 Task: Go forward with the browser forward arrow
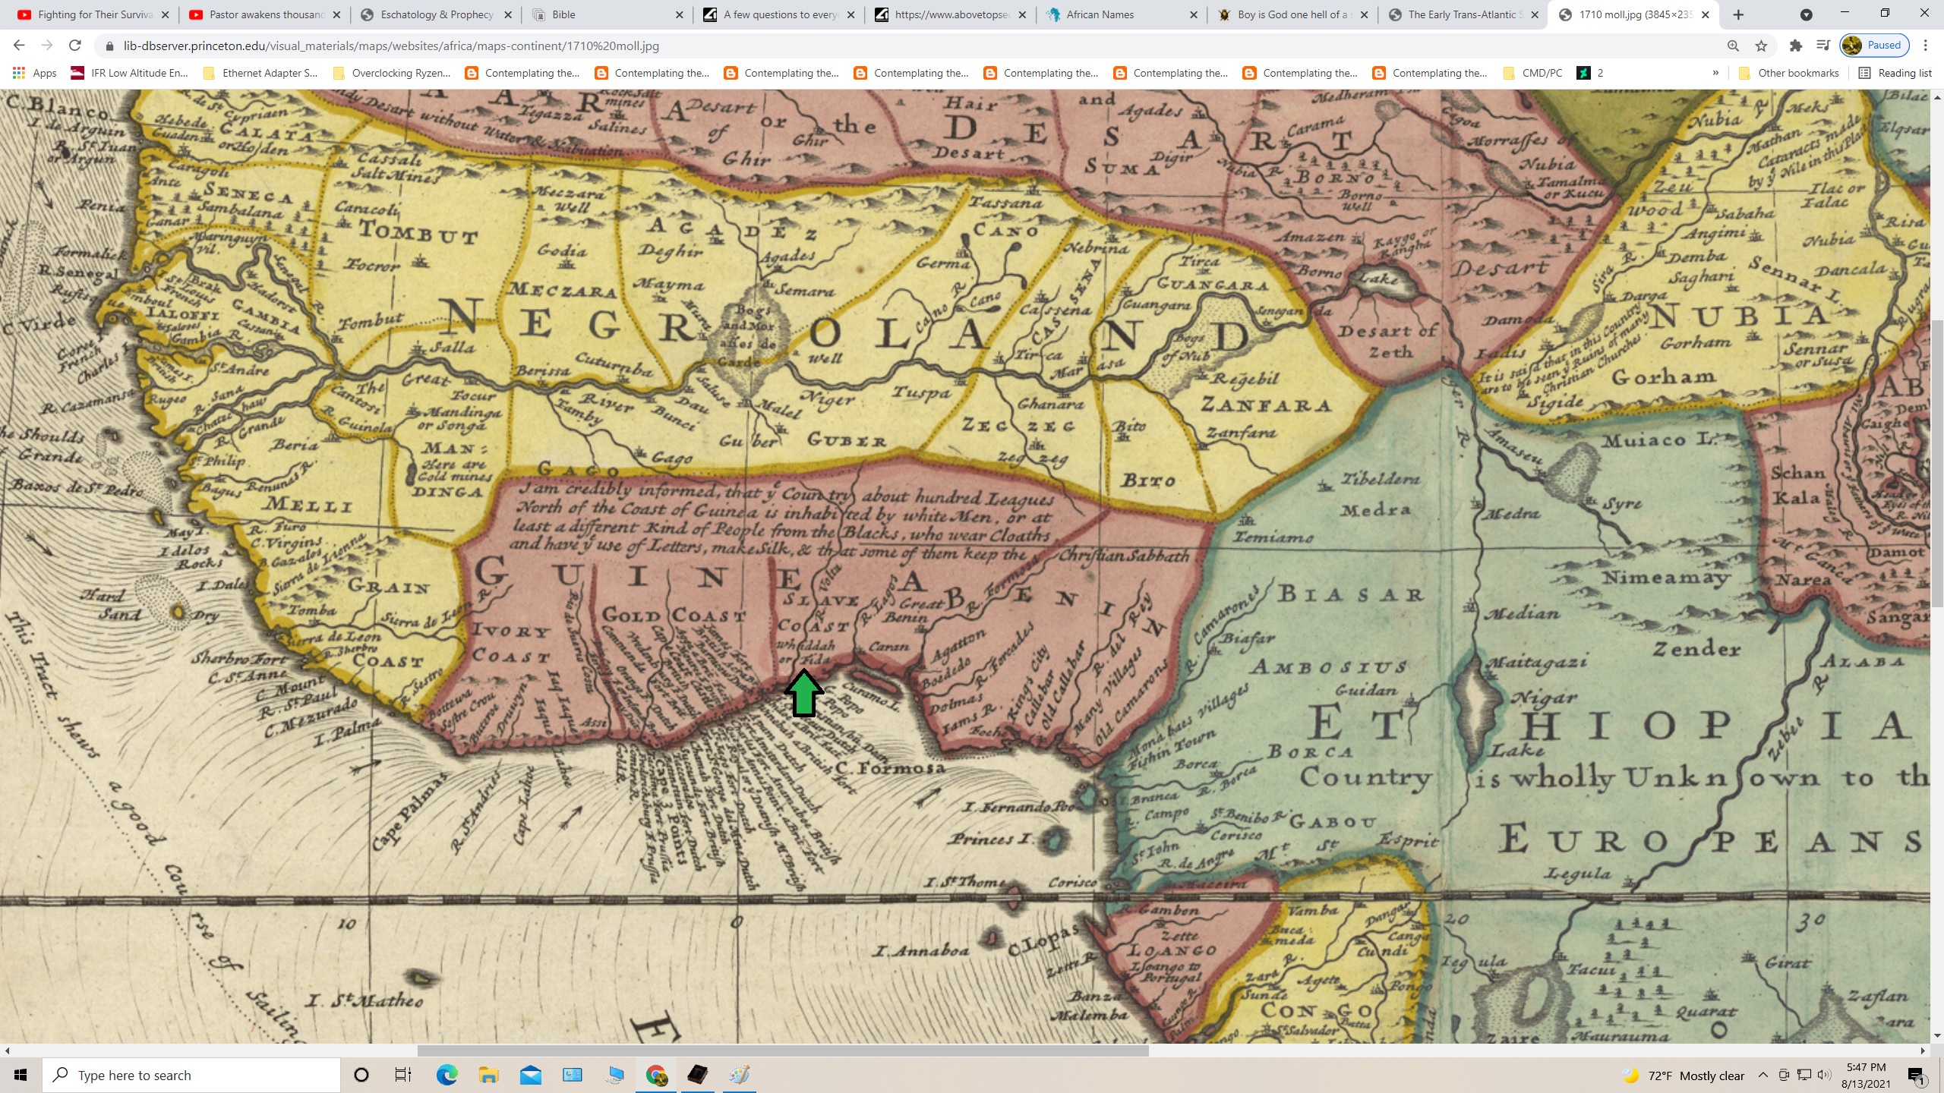[x=47, y=46]
